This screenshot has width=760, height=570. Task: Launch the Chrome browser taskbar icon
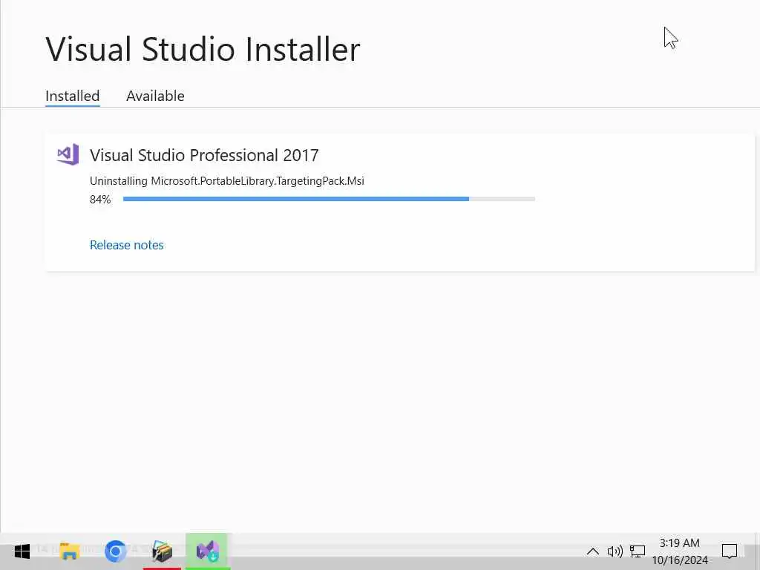click(x=115, y=551)
